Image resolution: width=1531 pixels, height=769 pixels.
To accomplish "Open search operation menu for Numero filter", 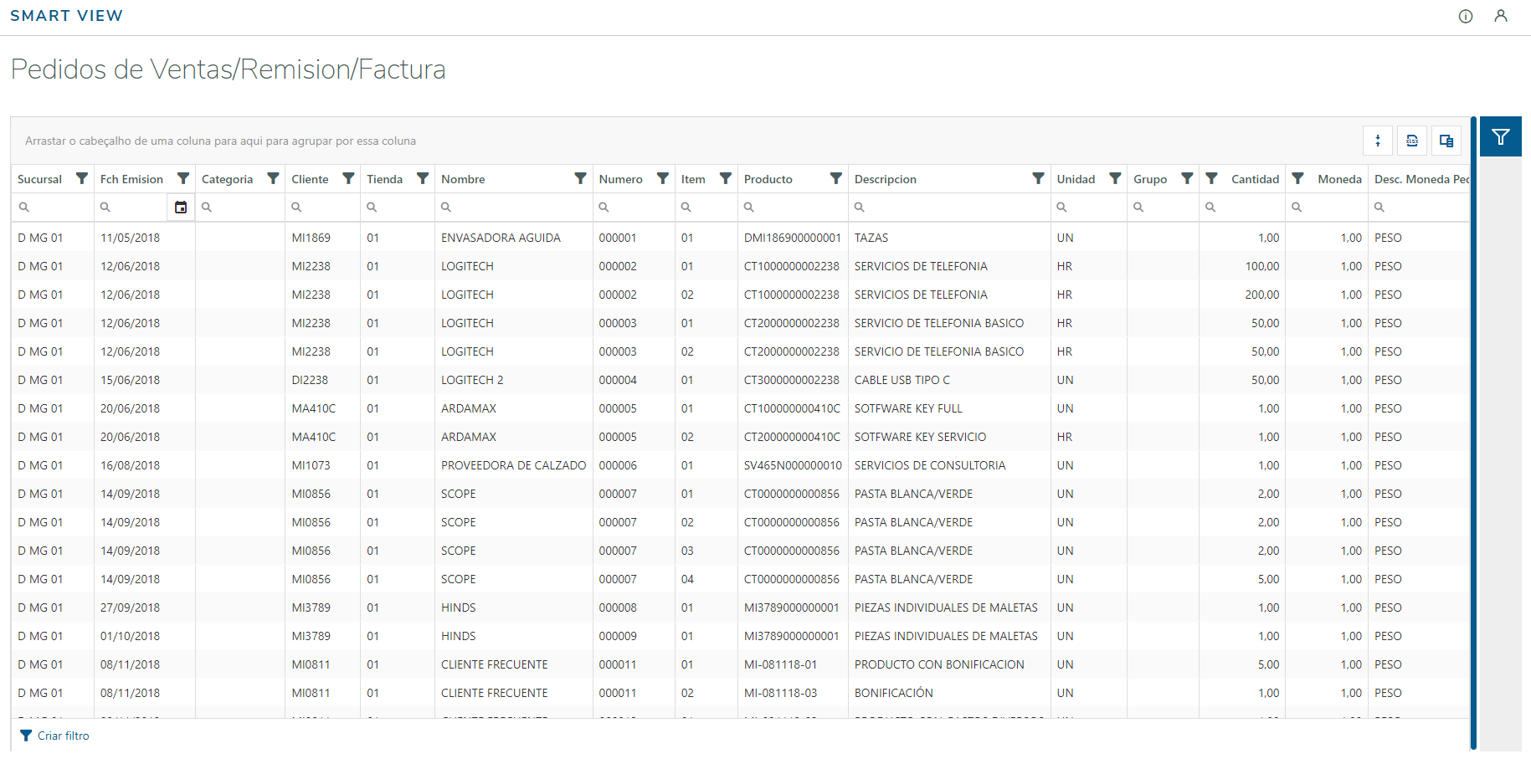I will point(604,208).
